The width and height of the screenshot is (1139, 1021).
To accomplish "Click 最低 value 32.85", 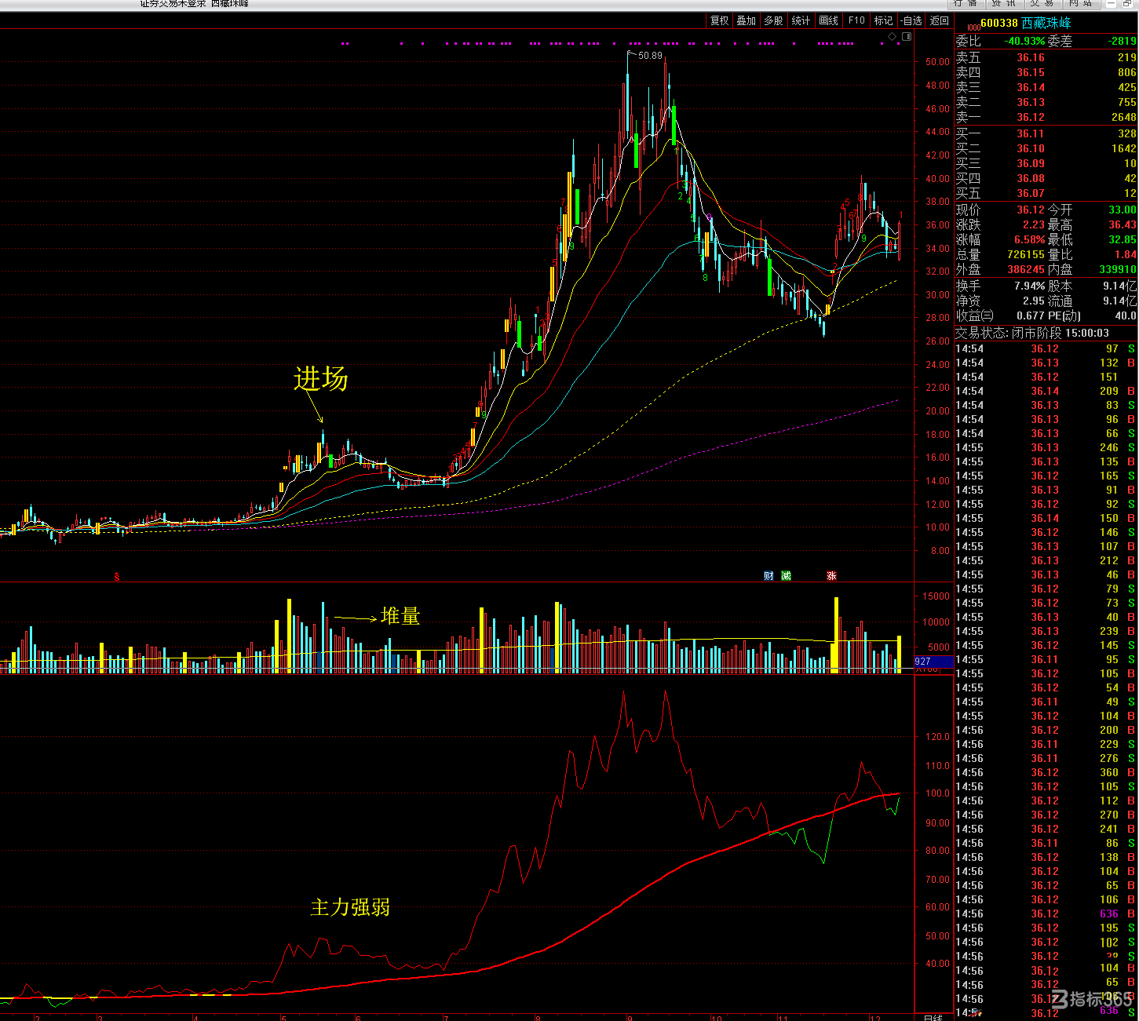I will (x=1123, y=239).
